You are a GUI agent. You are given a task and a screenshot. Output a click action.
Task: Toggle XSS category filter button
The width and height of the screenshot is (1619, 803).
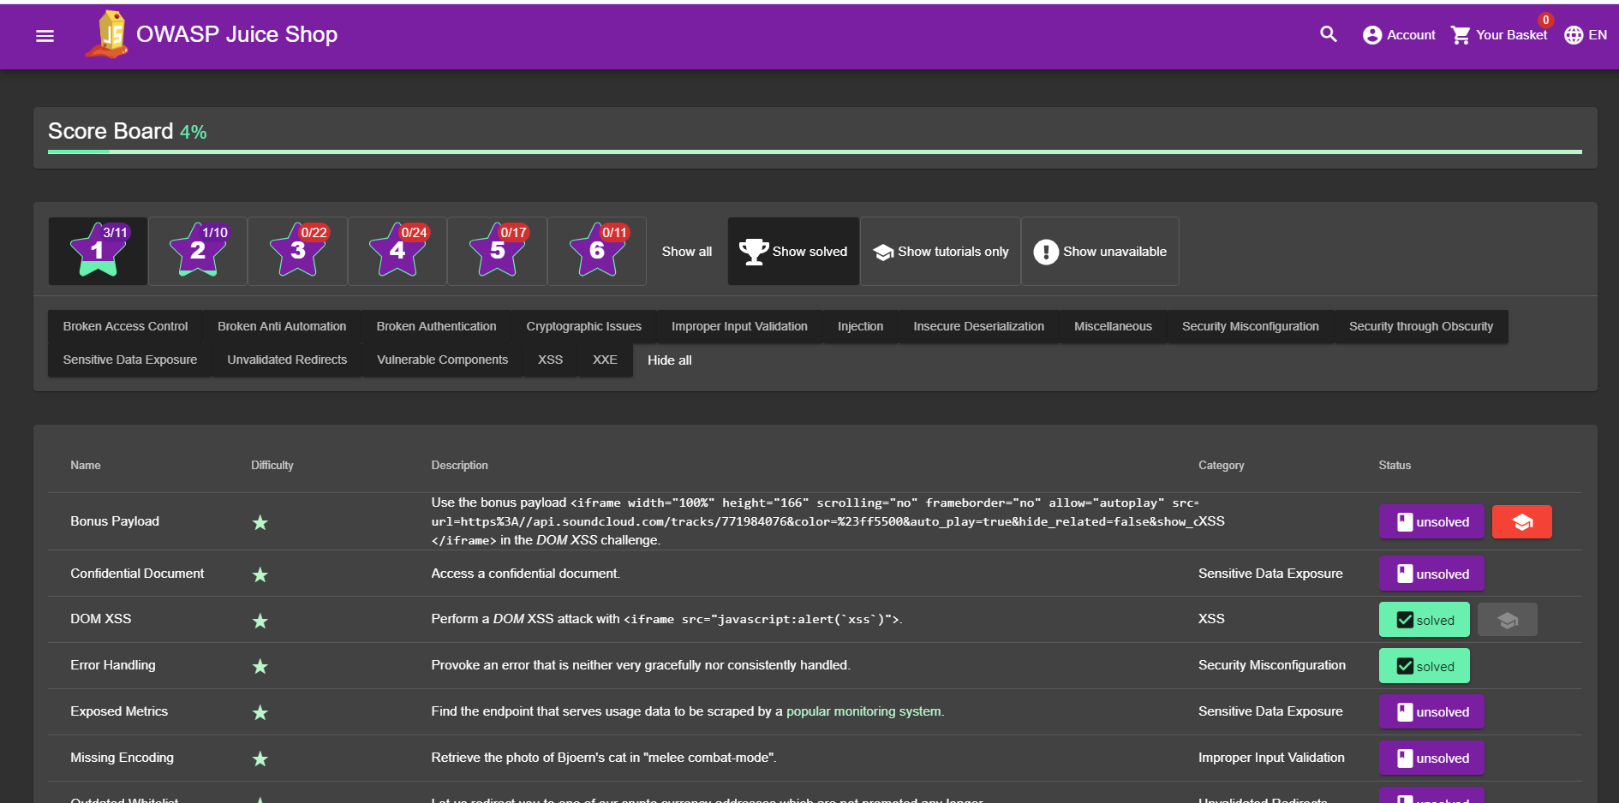(x=550, y=360)
